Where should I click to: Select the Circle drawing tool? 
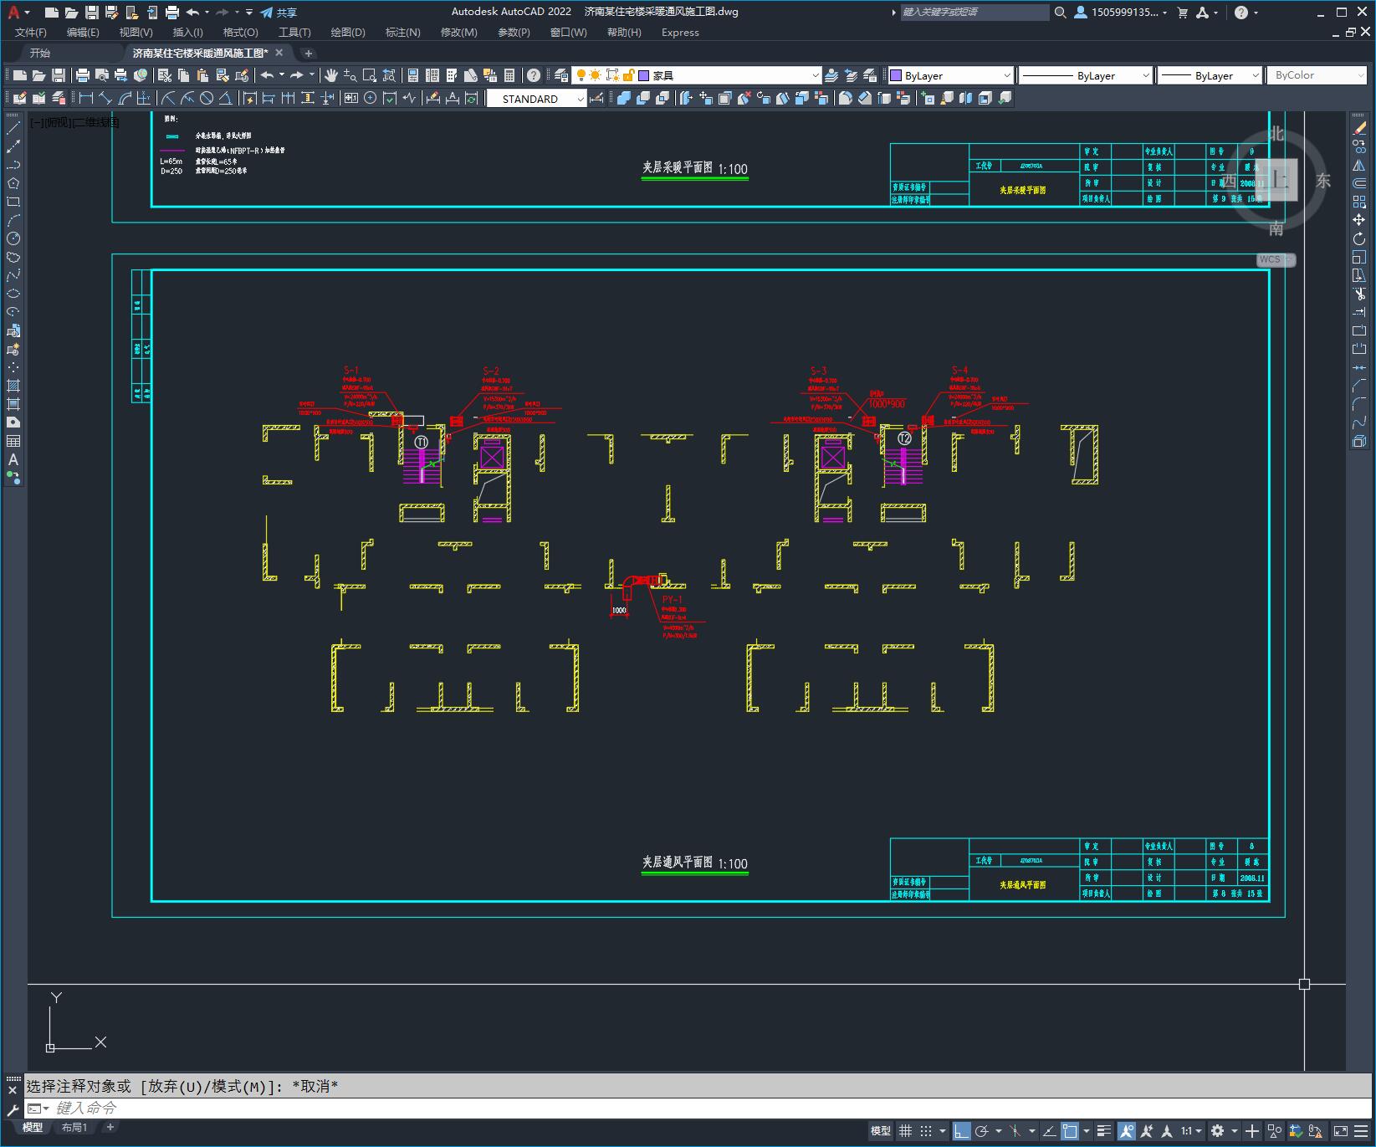coord(13,239)
